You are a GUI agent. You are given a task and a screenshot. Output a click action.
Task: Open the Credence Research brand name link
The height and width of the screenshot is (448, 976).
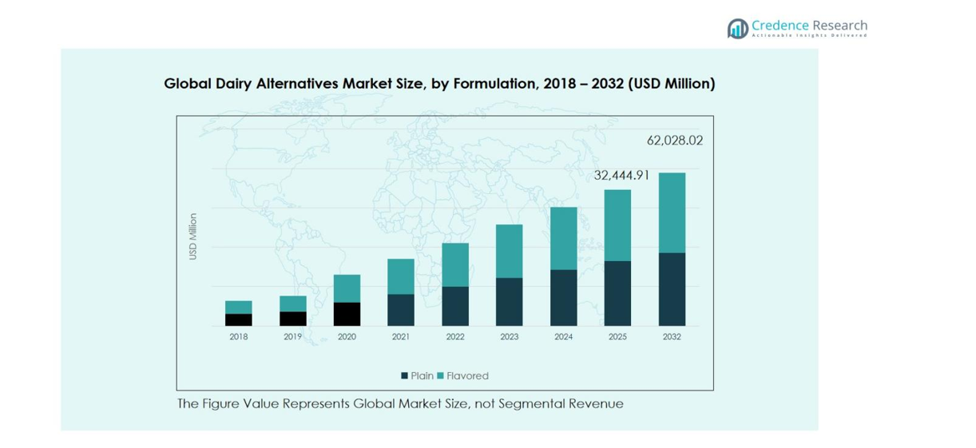click(x=809, y=26)
